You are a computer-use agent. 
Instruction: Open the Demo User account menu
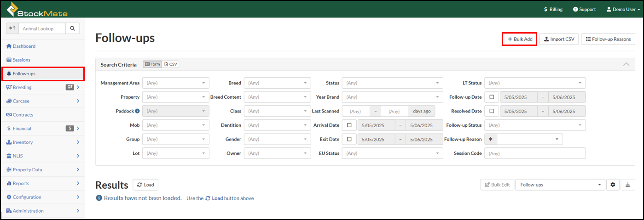tap(623, 9)
